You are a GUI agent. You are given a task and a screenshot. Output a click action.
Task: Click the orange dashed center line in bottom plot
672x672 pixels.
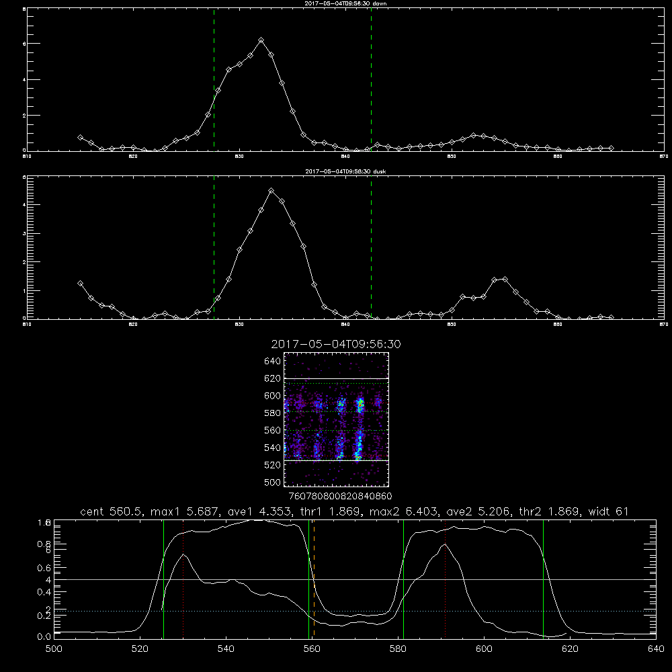click(x=314, y=579)
